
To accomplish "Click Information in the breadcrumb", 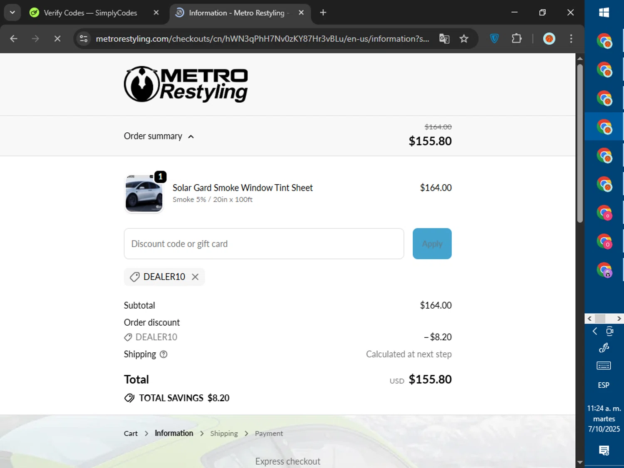I will click(174, 433).
